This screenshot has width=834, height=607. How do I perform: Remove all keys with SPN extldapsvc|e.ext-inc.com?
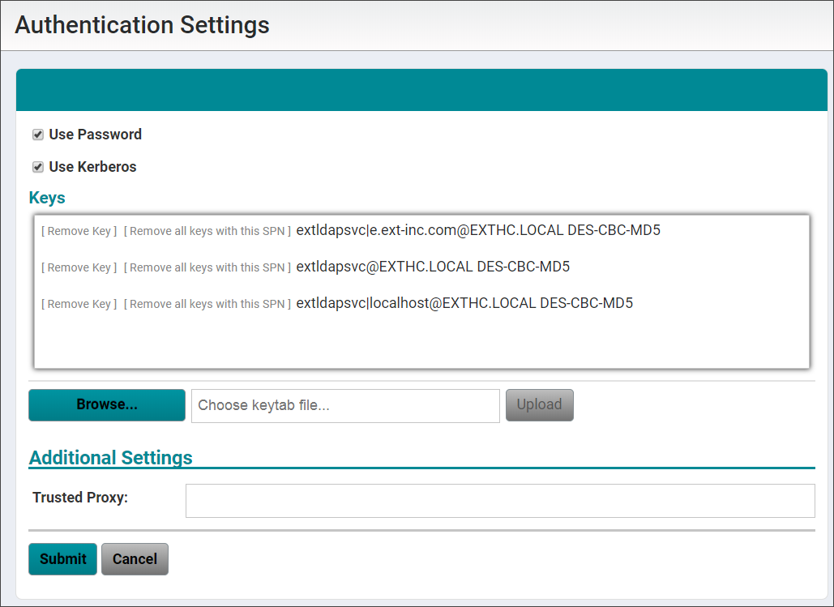[205, 231]
